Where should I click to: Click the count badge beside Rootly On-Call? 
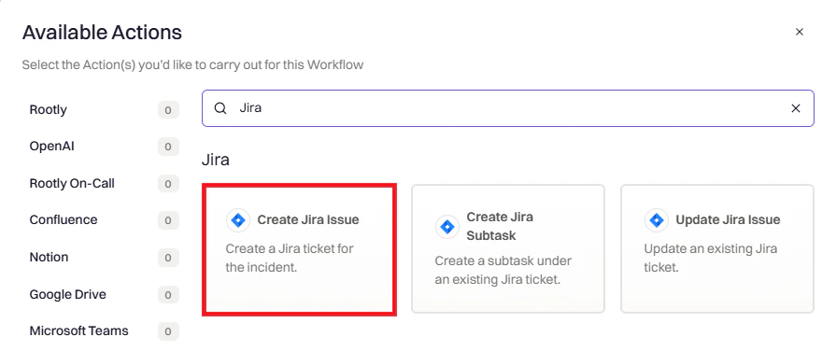pos(168,184)
